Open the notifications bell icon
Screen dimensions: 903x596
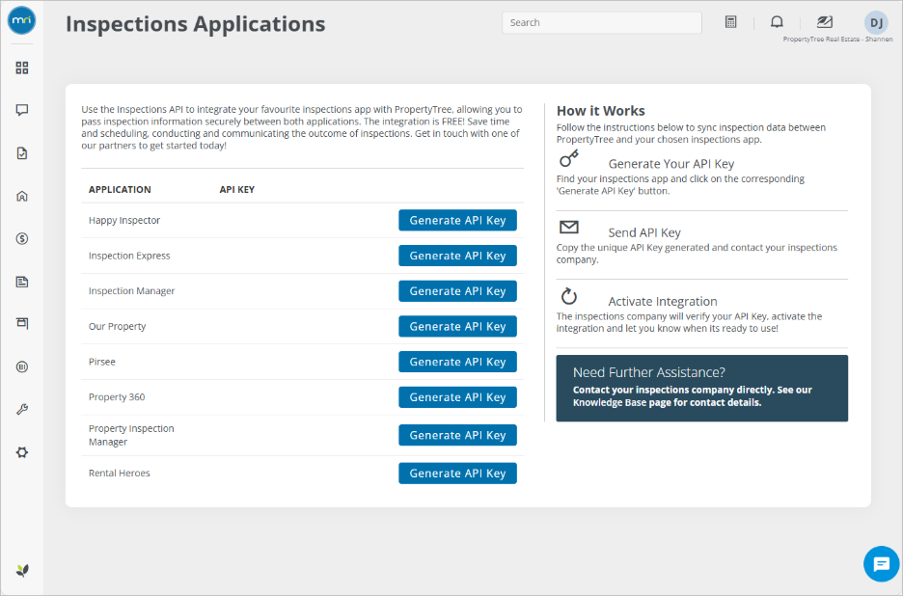click(x=777, y=22)
